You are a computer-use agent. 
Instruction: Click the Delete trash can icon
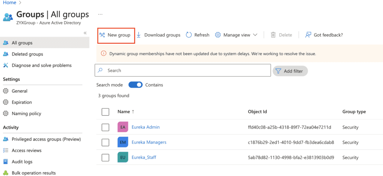[273, 35]
